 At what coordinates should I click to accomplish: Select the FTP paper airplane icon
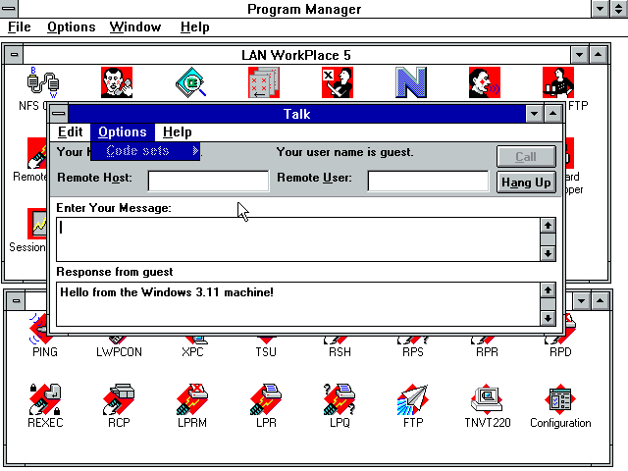pos(413,399)
